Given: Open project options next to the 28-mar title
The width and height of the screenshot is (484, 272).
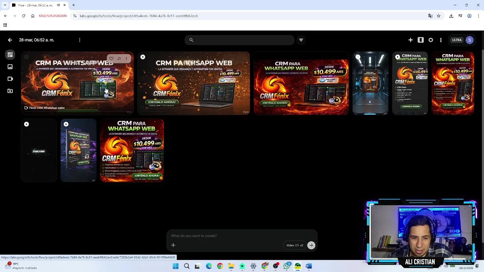Looking at the screenshot, I should point(79,40).
